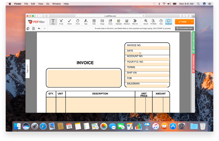Click the large address box under INVOICE
Image resolution: width=219 pixels, height=141 pixels.
point(84,78)
